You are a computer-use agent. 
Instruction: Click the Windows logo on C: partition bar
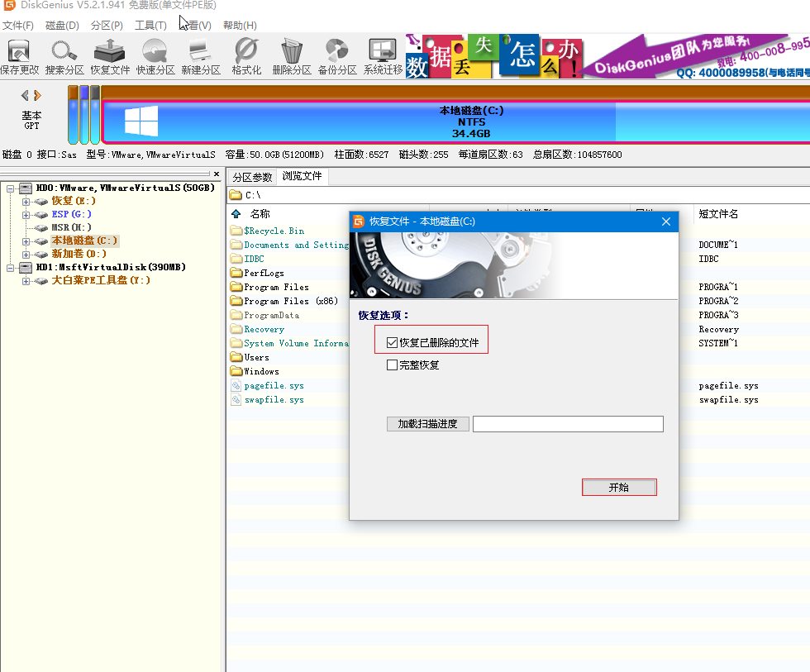pyautogui.click(x=141, y=121)
